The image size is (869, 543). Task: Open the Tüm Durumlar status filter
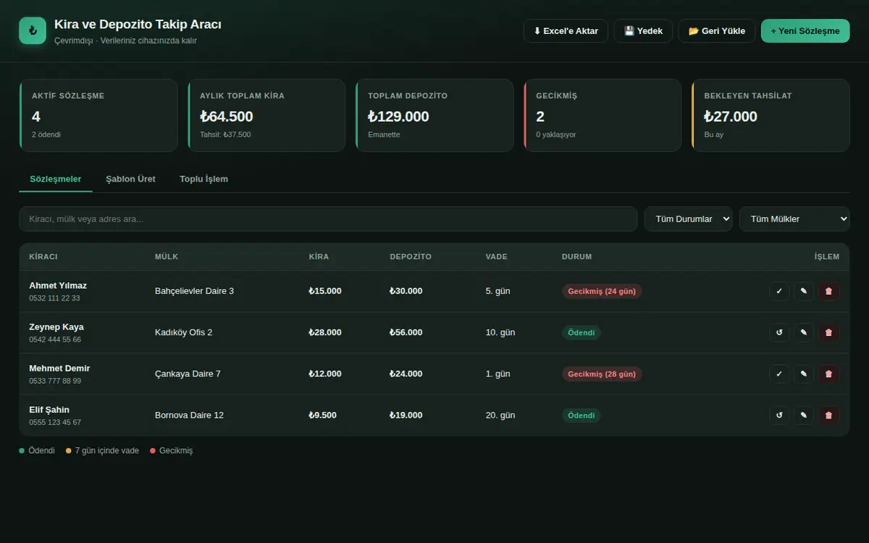(x=688, y=219)
